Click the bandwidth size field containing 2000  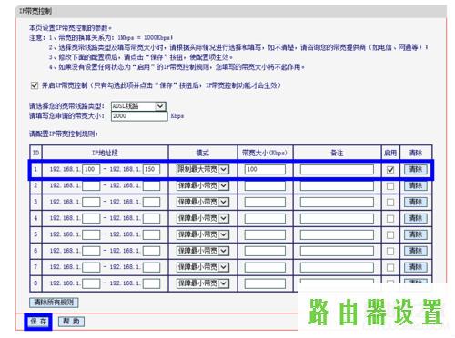point(139,116)
